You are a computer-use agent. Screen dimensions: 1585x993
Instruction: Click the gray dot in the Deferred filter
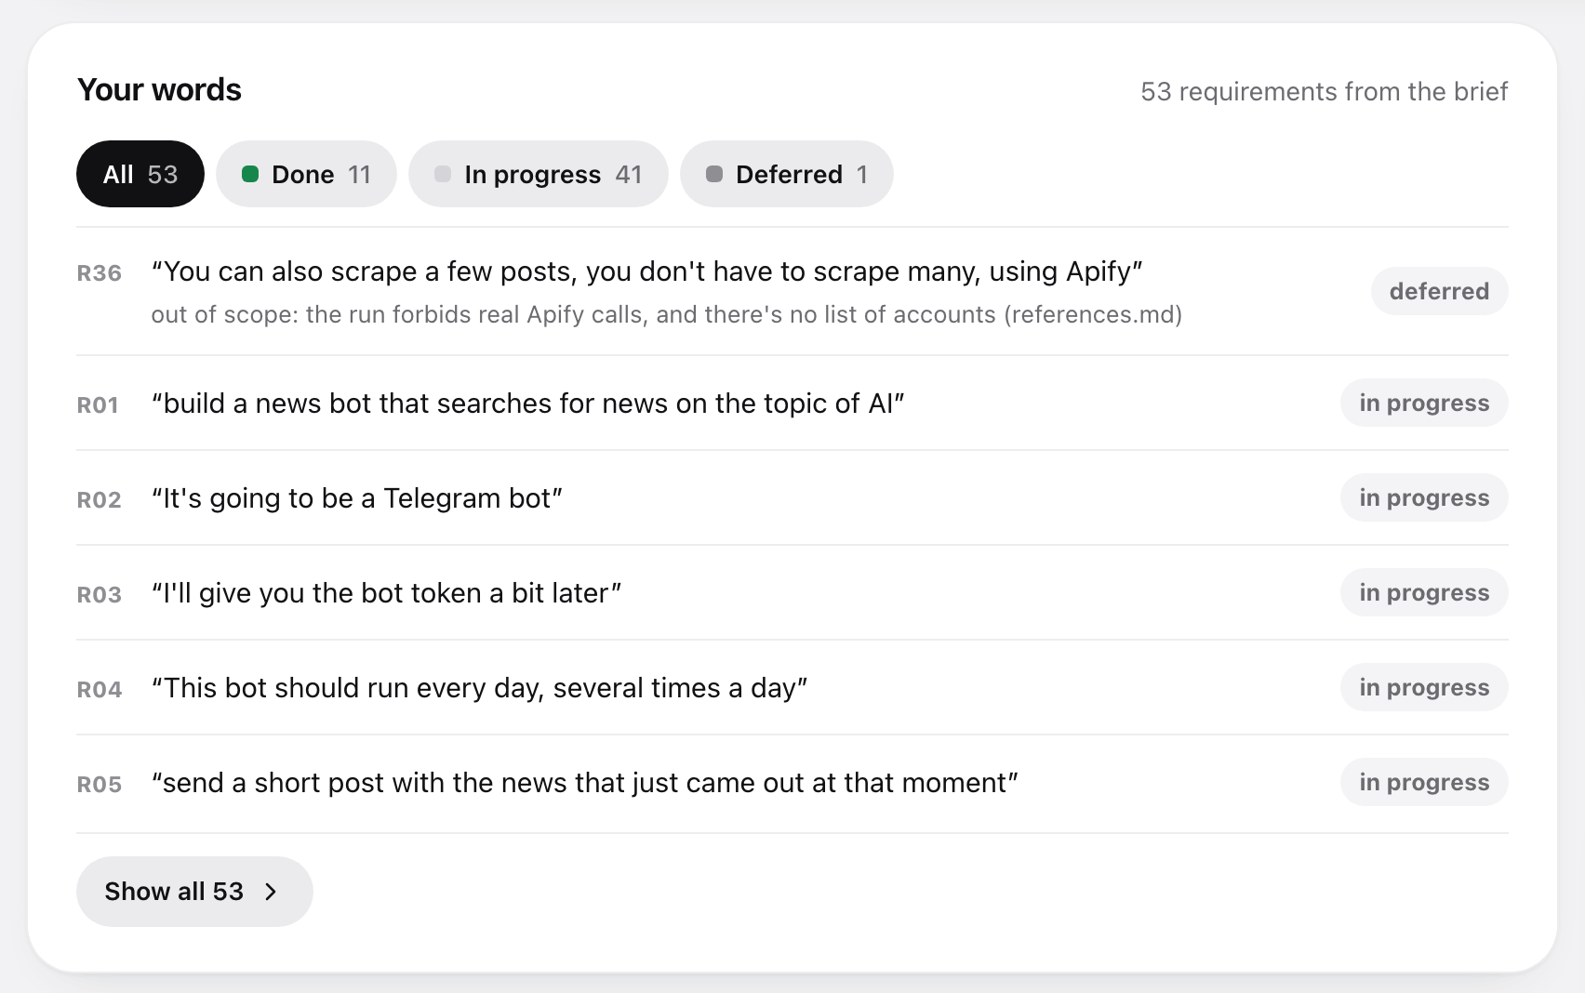(714, 174)
